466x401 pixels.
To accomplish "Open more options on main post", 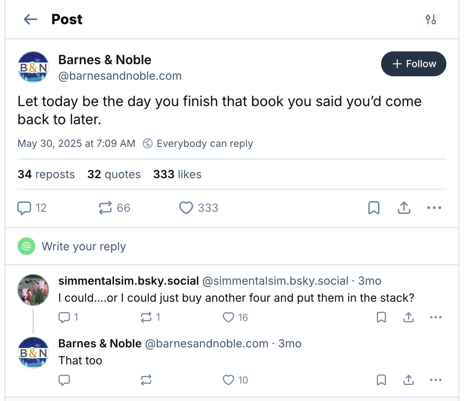I will click(434, 208).
